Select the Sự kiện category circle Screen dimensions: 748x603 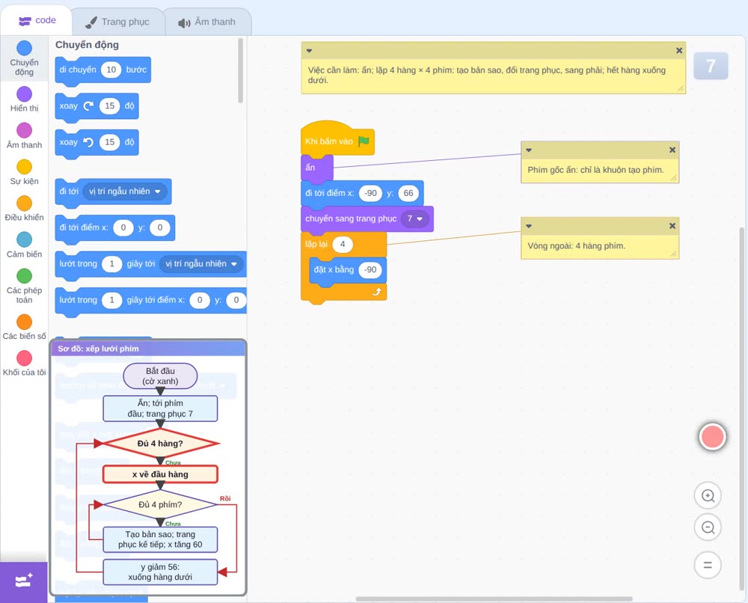click(25, 167)
